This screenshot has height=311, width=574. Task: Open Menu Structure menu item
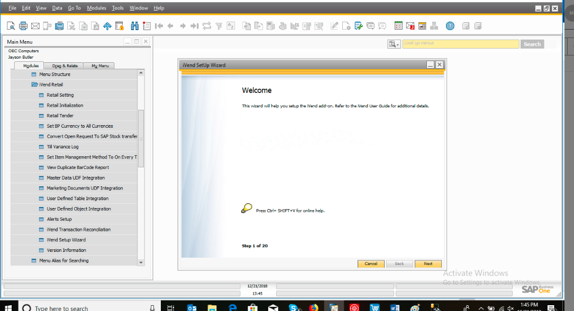click(x=54, y=74)
